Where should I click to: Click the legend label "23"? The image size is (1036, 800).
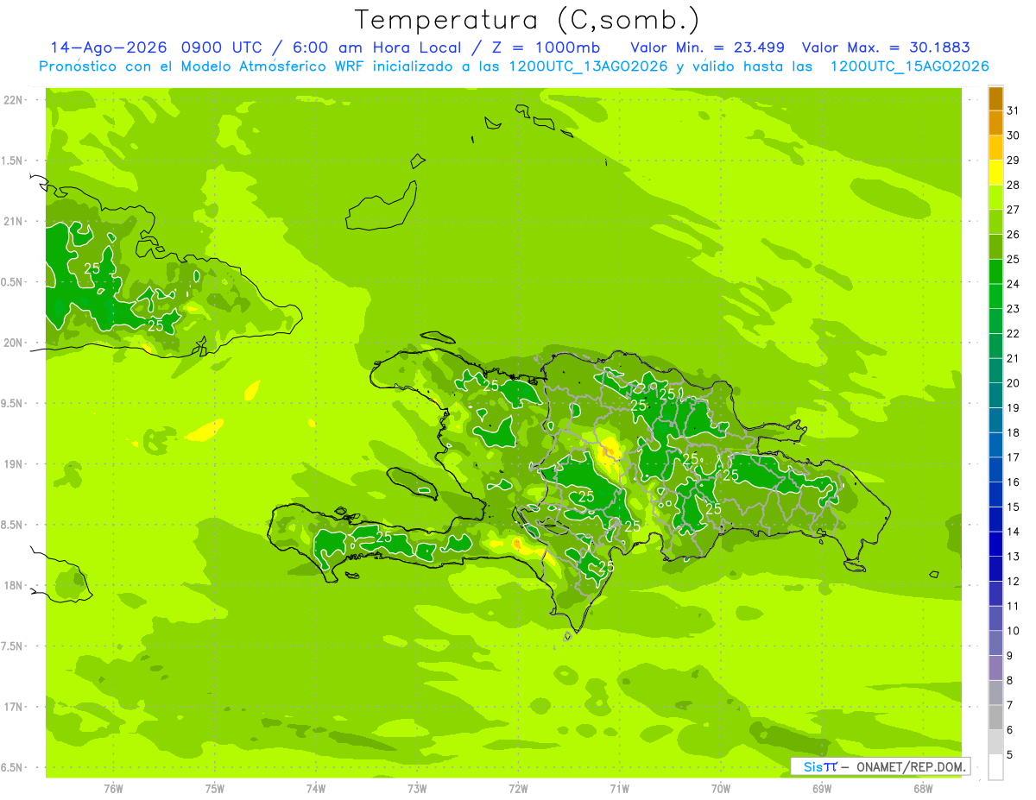coord(1013,309)
